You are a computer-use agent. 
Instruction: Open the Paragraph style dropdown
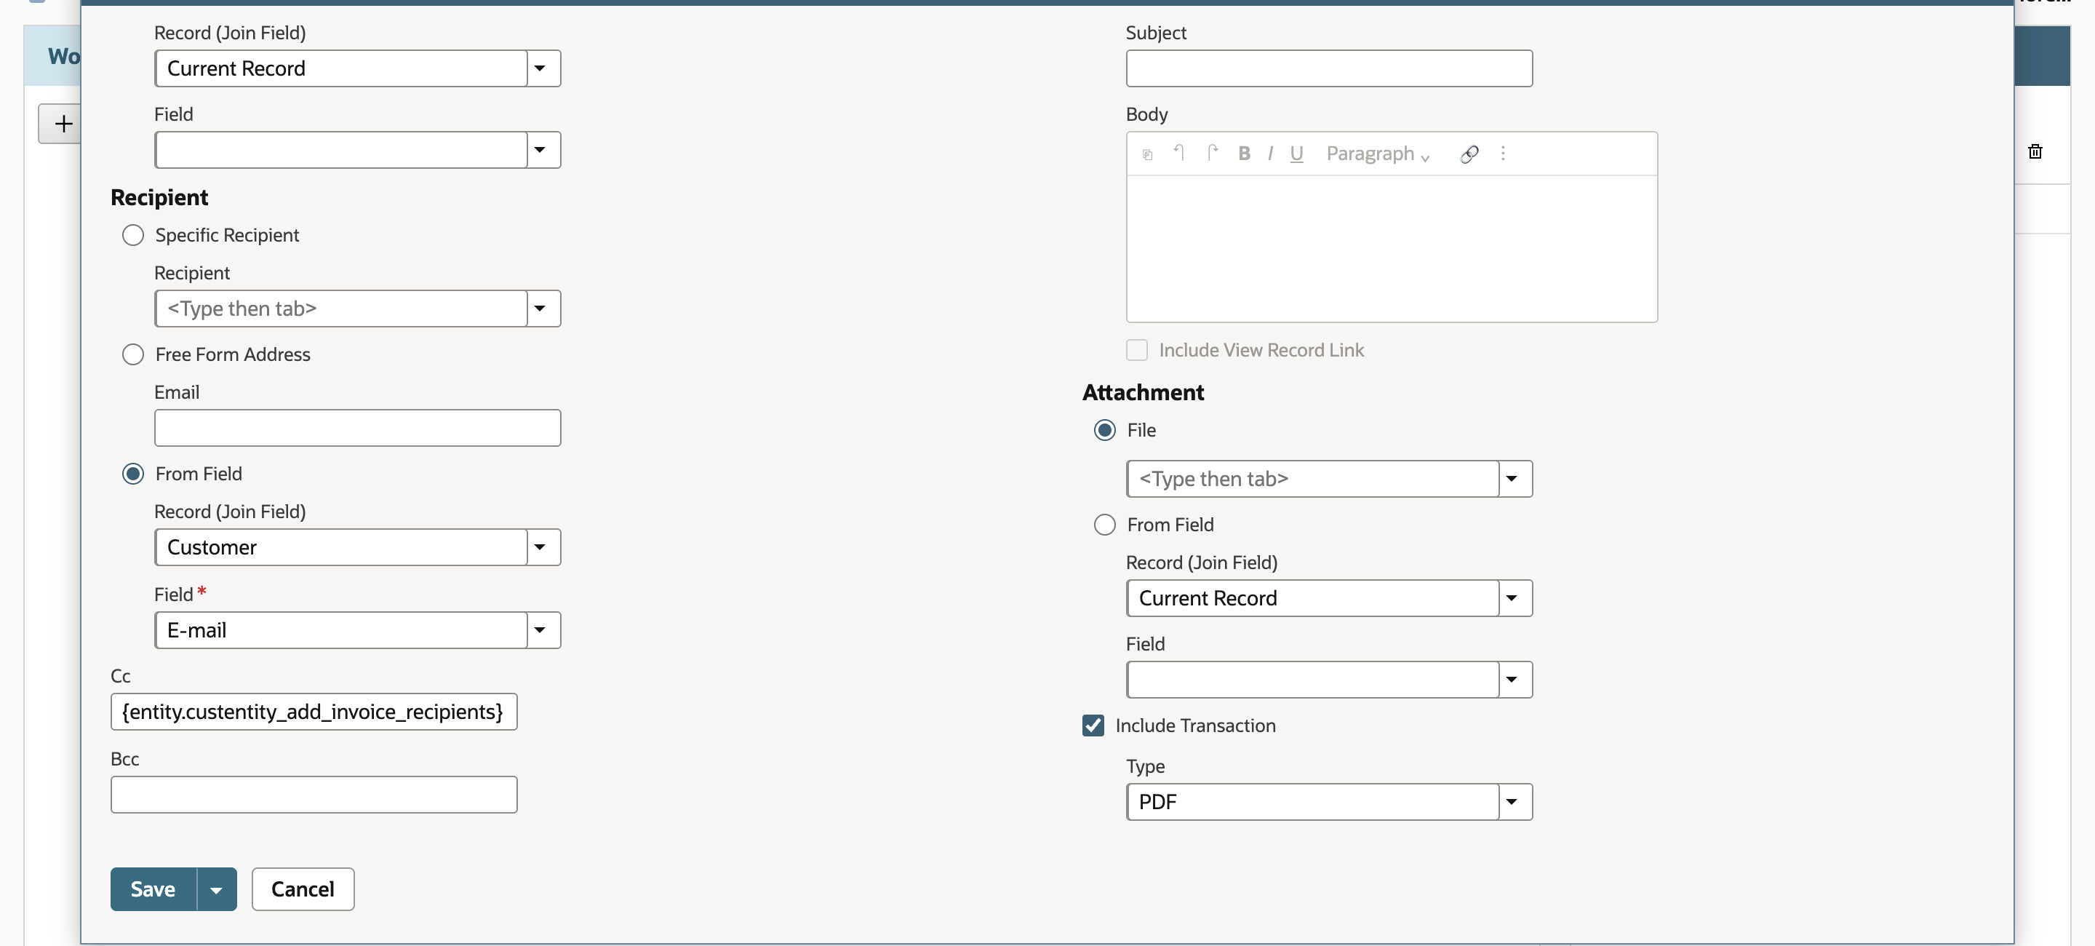(x=1378, y=154)
